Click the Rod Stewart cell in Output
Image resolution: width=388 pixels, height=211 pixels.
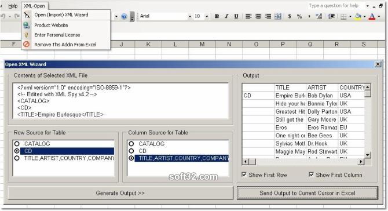coord(322,151)
